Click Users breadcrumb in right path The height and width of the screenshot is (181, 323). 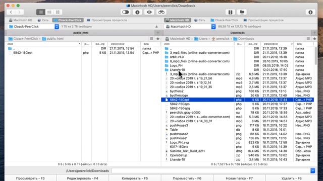tap(201, 39)
